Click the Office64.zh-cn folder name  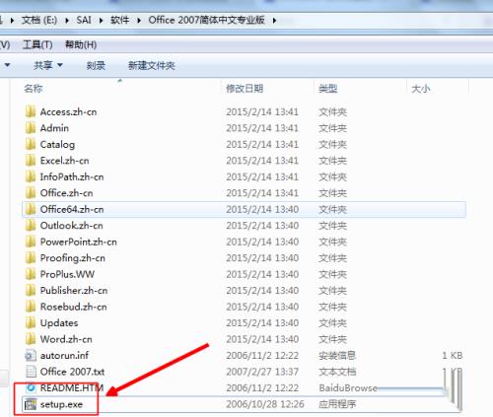coord(72,209)
